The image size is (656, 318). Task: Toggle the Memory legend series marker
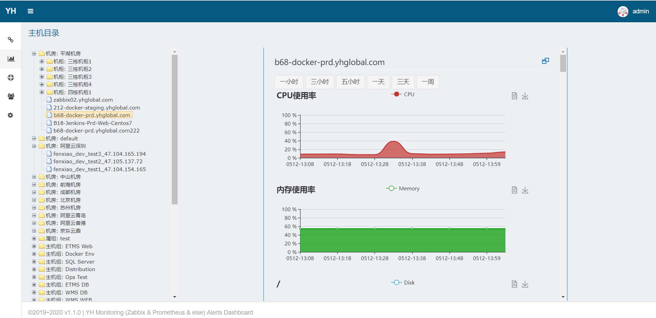(x=391, y=188)
